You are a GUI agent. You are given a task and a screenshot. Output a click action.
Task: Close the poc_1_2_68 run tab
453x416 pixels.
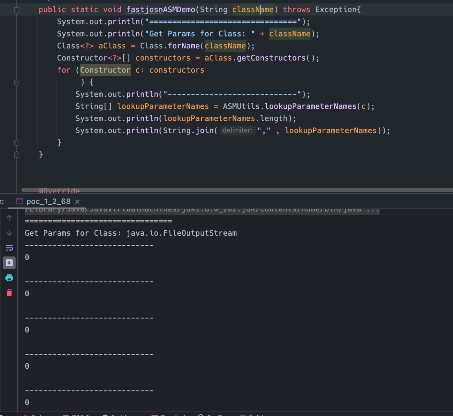tap(77, 202)
